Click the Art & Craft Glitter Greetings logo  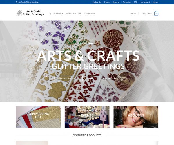pyautogui.click(x=30, y=13)
